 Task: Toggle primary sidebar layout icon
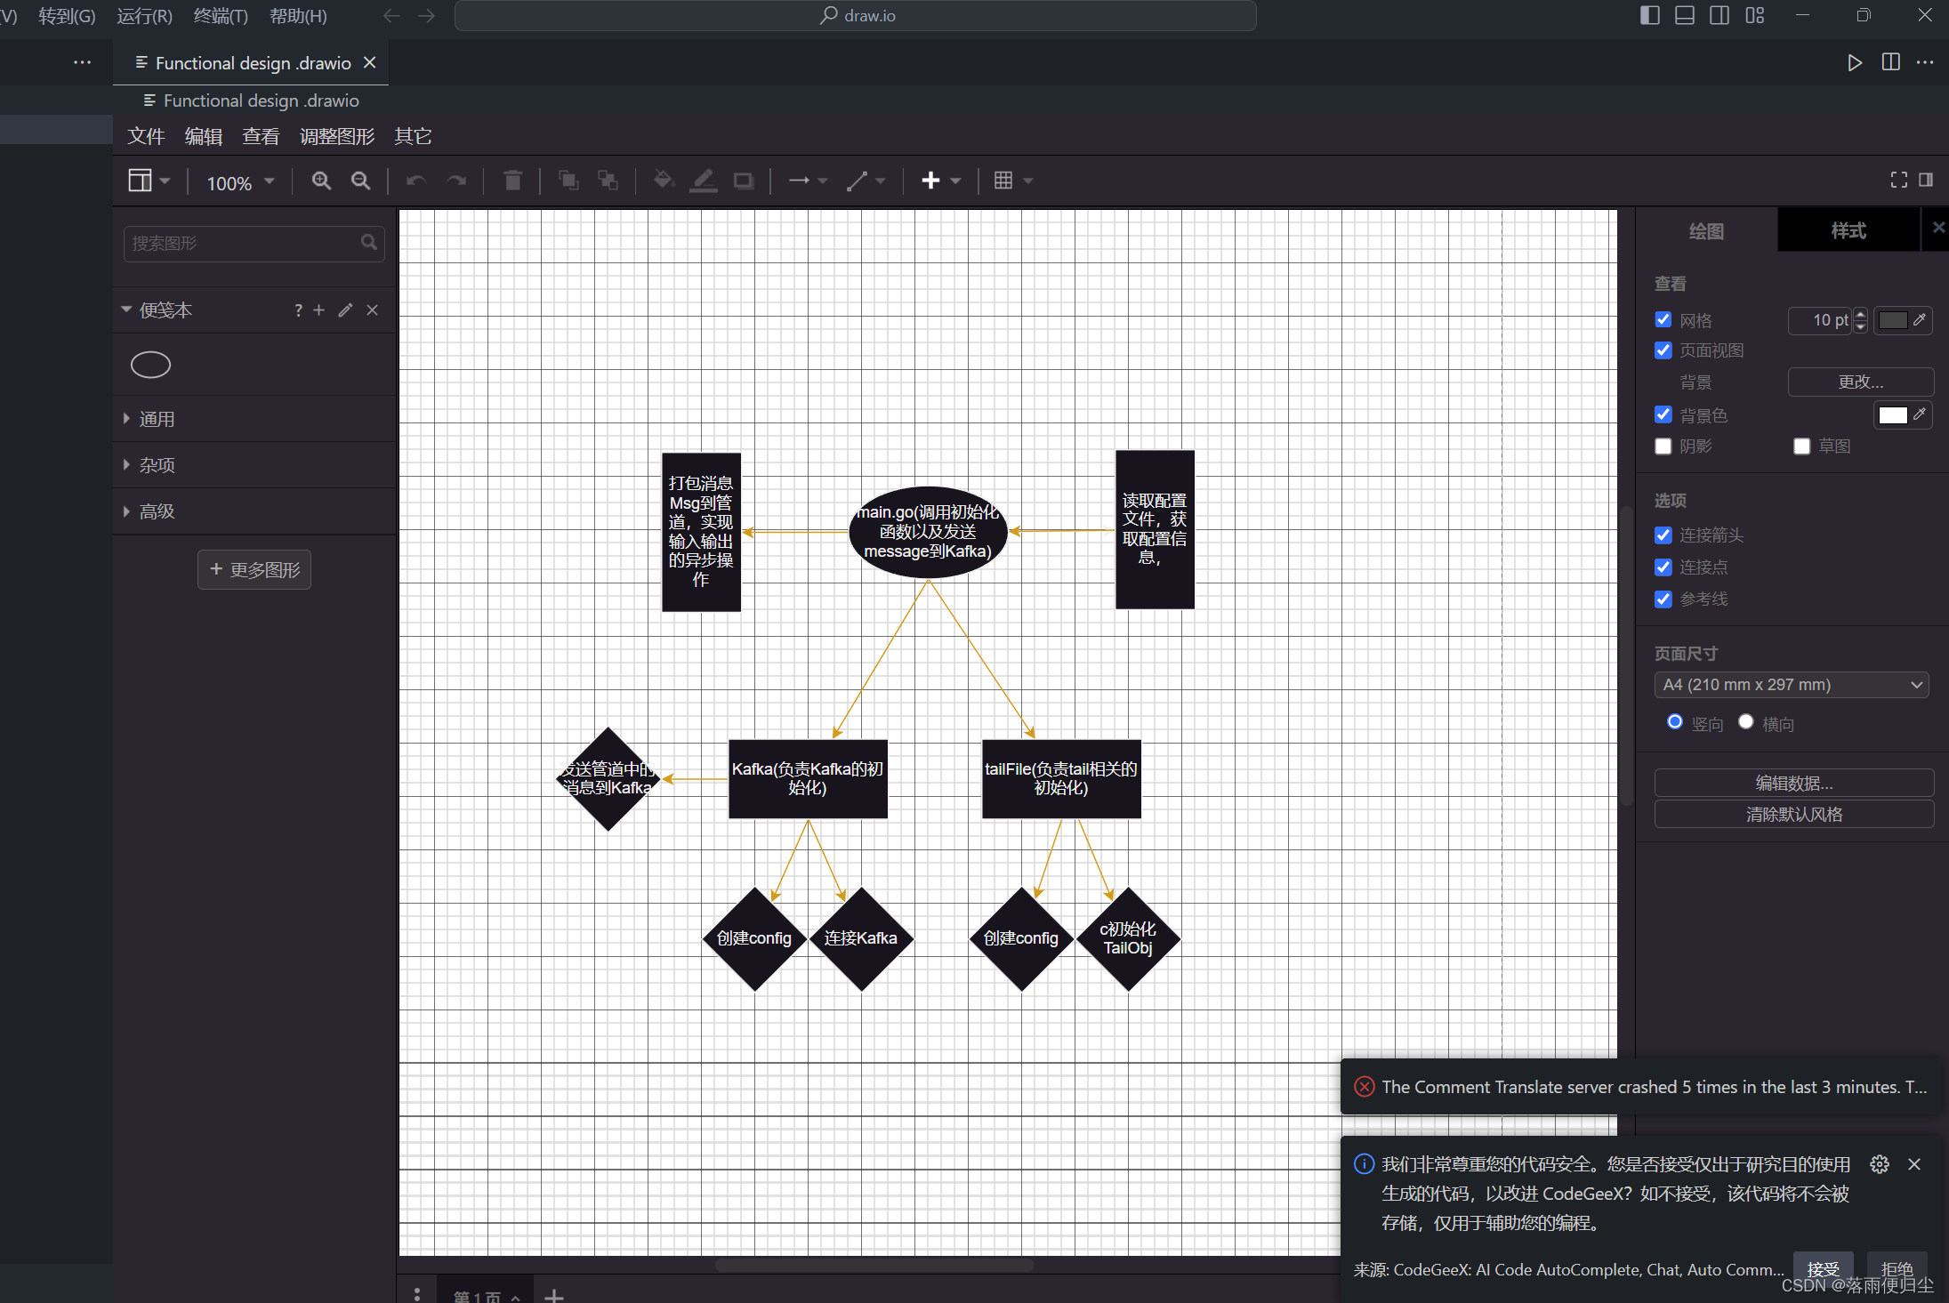pos(1649,15)
